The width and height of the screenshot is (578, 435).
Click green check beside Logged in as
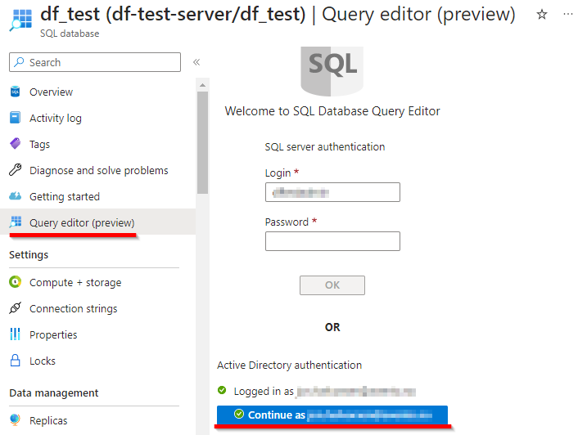pos(222,390)
